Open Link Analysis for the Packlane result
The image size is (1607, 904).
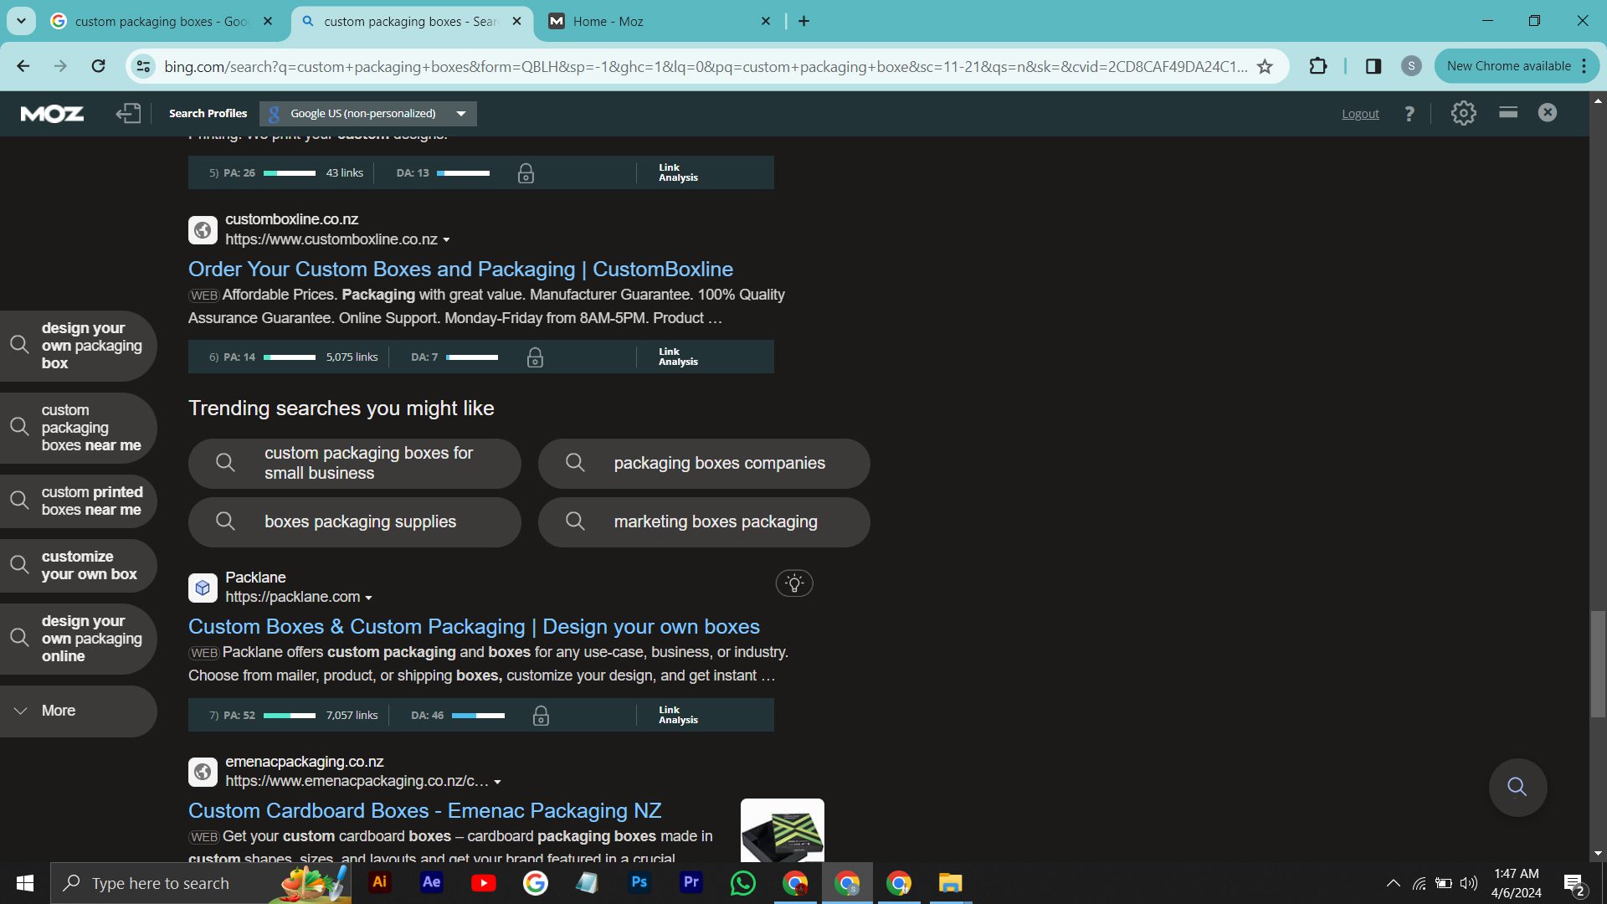coord(677,715)
